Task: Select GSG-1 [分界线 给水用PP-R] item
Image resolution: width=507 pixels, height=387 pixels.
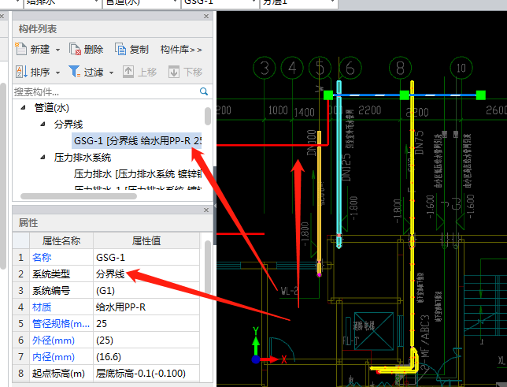Action: click(137, 141)
